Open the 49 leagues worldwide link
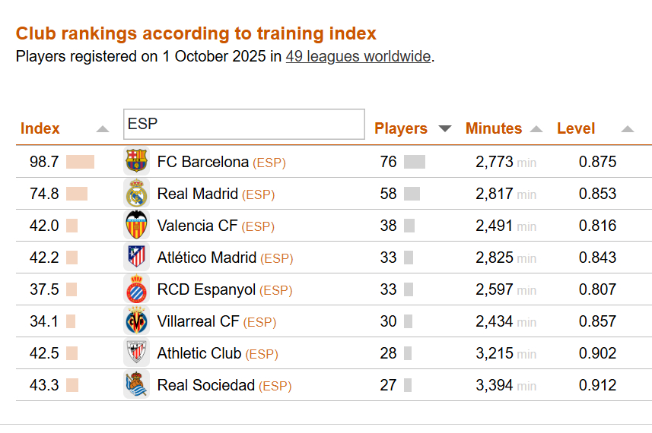 pos(358,57)
